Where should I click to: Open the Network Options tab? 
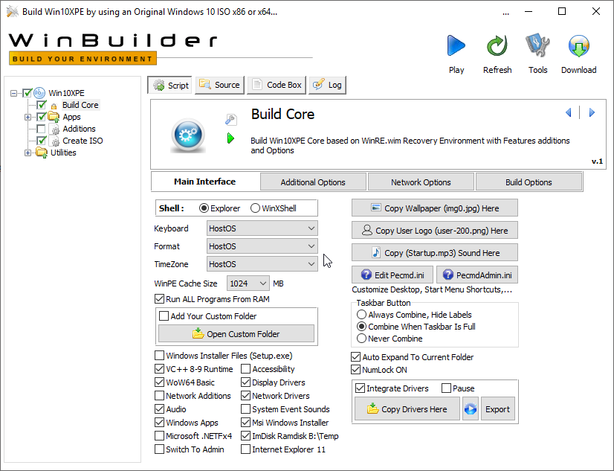pyautogui.click(x=421, y=182)
